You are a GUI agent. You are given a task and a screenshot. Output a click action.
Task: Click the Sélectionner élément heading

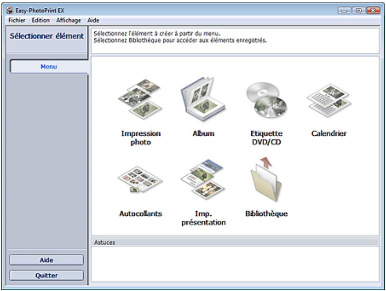click(47, 36)
